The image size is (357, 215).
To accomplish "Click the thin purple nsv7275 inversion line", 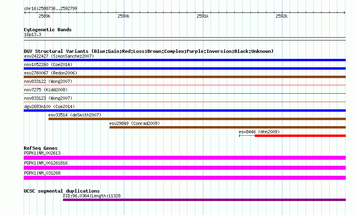I will (185, 93).
